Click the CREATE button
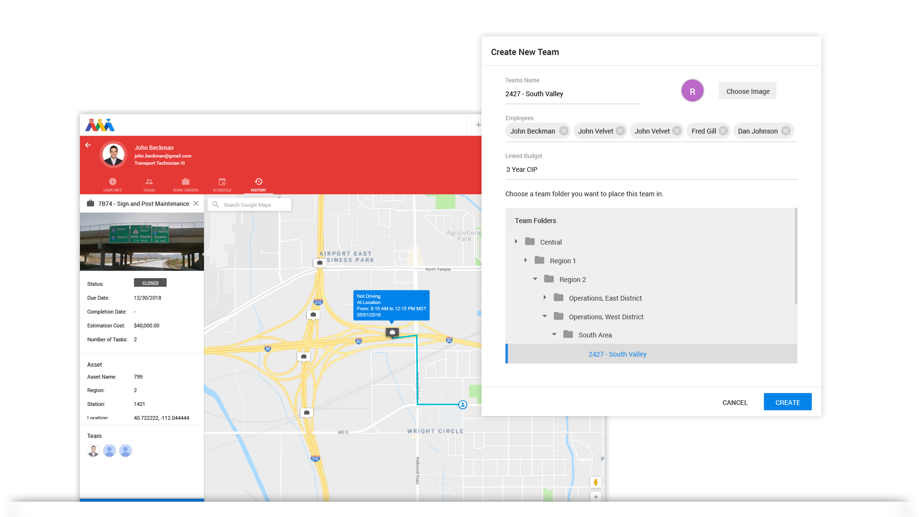This screenshot has height=517, width=919. click(787, 402)
